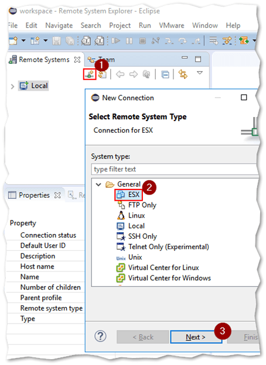The width and height of the screenshot is (266, 365).
Task: Click the Forward arrow in Remote Systems toolbar
Action: pyautogui.click(x=134, y=74)
